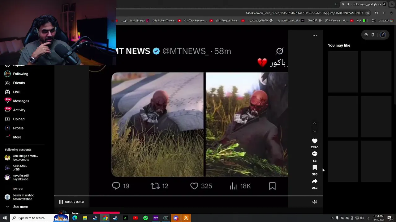Open File Explorer from the taskbar
Viewport: 396px width, 222px height.
85,218
